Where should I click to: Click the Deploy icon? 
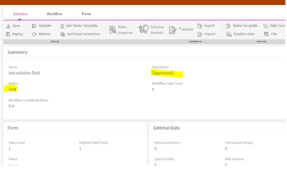point(8,34)
